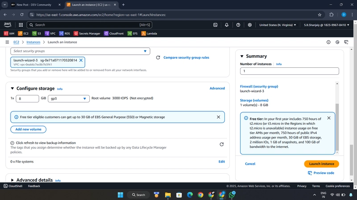Viewport: 357px width, 200px height.
Task: Open the Firewall (security group) summary link
Action: pyautogui.click(x=259, y=86)
